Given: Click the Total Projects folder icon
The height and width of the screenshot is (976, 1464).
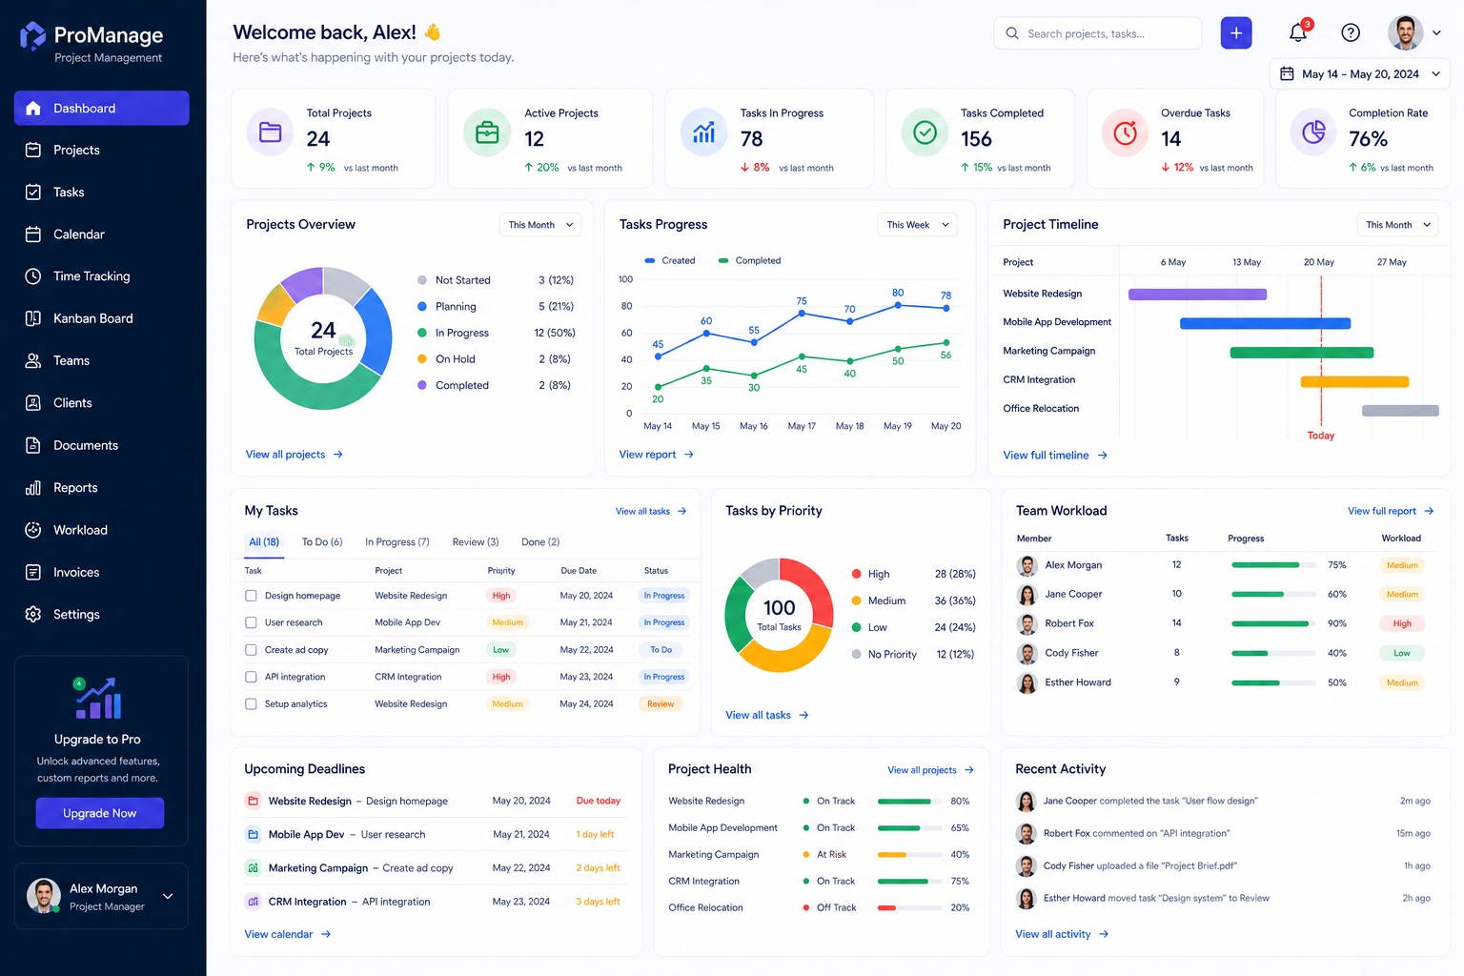Looking at the screenshot, I should [271, 132].
